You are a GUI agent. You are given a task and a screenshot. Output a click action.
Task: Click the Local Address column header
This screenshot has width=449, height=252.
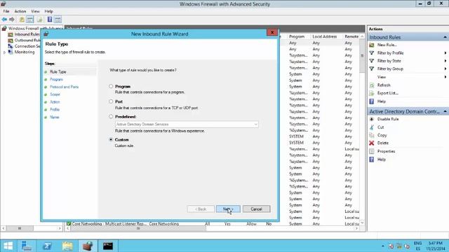324,36
